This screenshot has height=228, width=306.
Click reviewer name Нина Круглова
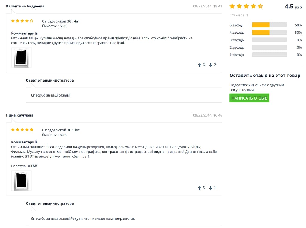[20, 115]
